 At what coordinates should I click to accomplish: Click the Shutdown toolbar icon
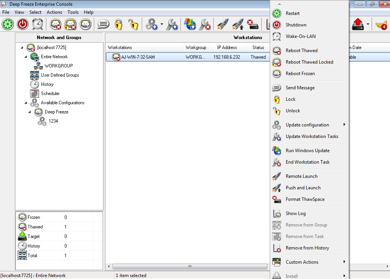(22, 24)
